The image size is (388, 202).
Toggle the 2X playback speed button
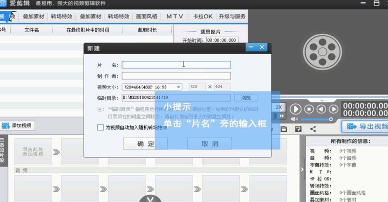tap(279, 107)
